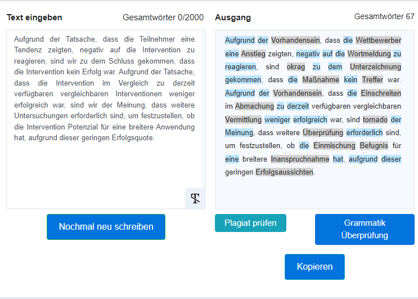The image size is (418, 299).
Task: Click the word Einschreiten in output
Action: tap(381, 93)
